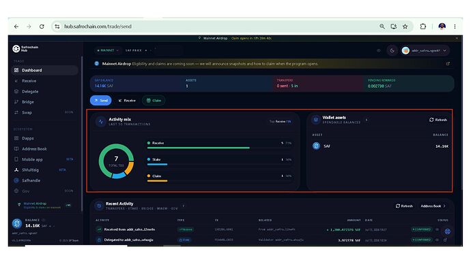Open the Delegate page in the sidebar
Image resolution: width=471 pixels, height=264 pixels.
(x=30, y=91)
